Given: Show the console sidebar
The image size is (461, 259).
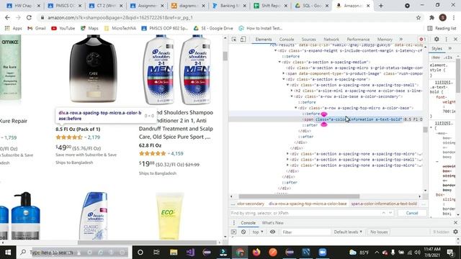Looking at the screenshot, I should pos(233,232).
